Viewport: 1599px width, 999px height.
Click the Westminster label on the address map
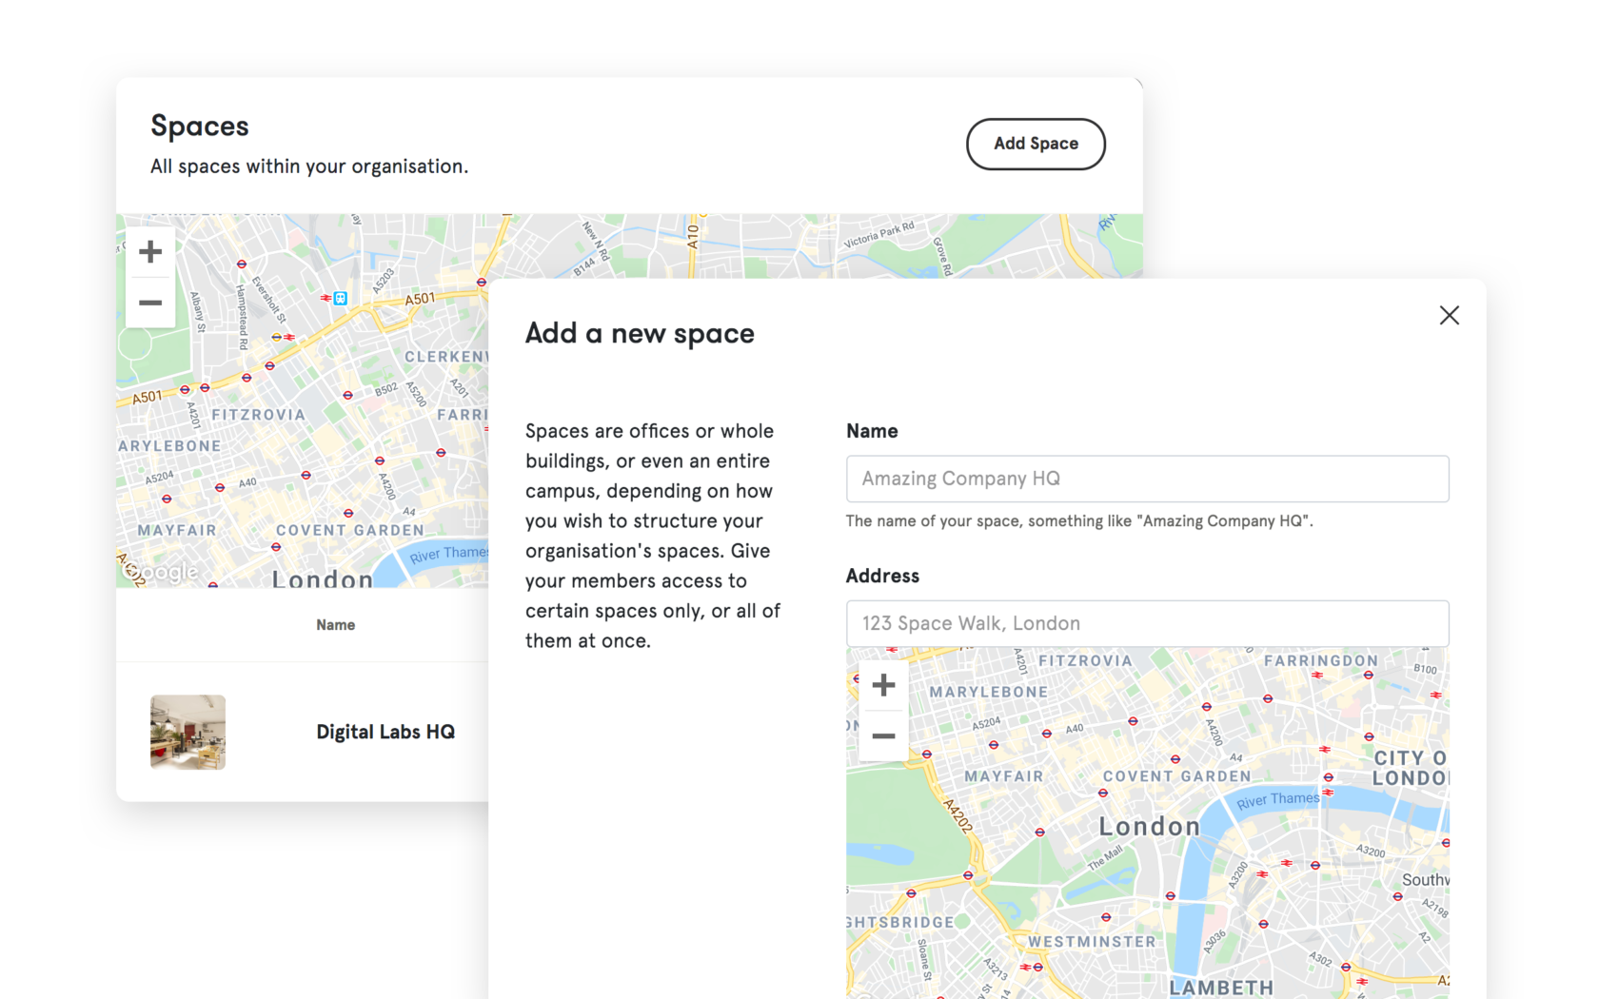[1092, 942]
